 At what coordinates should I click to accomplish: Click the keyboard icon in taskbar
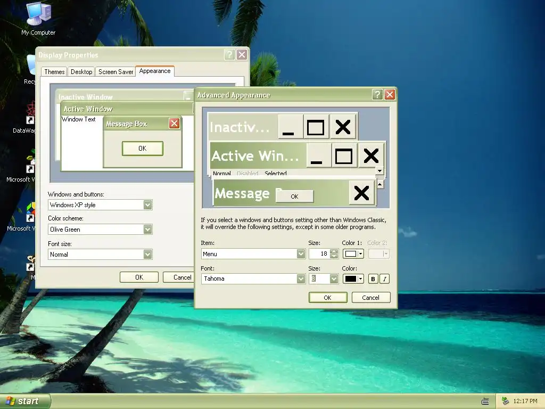pos(485,402)
